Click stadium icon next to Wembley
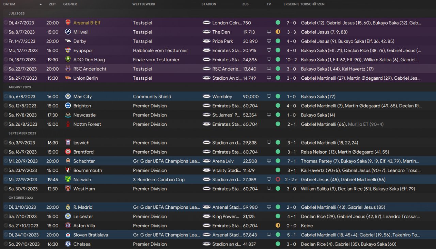 (206, 96)
